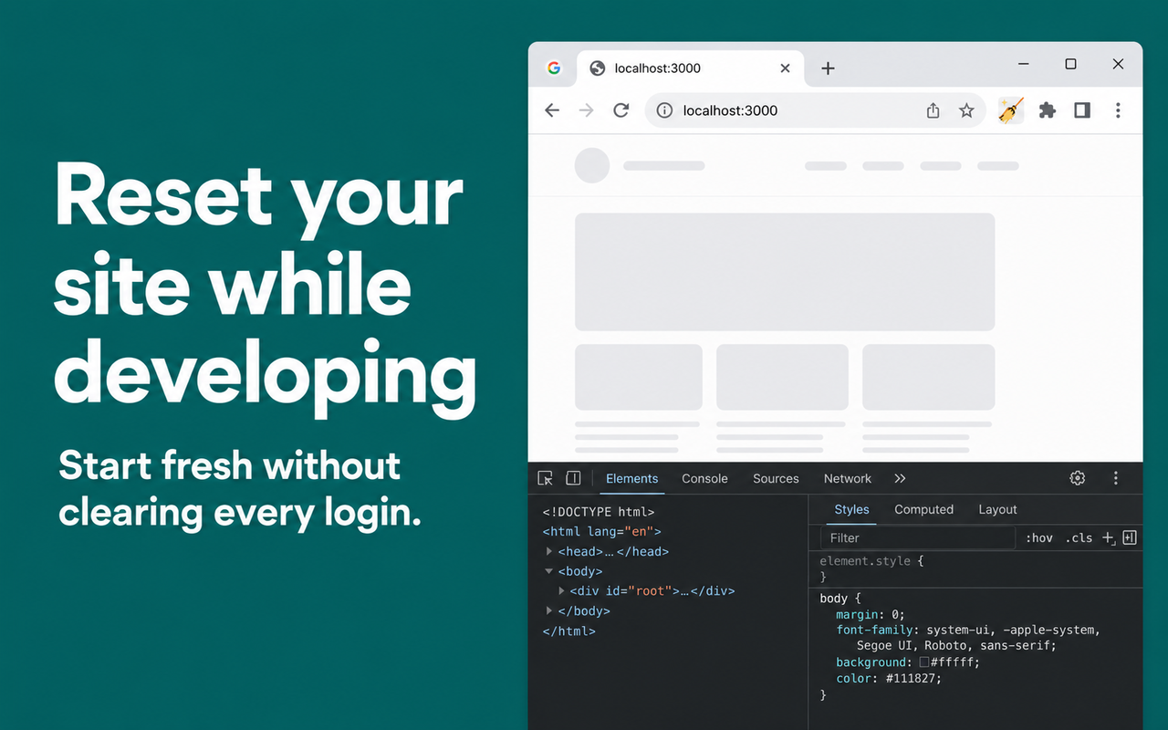The height and width of the screenshot is (730, 1168).
Task: Add new style rule with plus icon
Action: 1109,538
